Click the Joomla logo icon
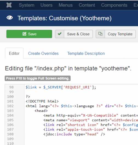The width and height of the screenshot is (138, 145). coord(9,5)
